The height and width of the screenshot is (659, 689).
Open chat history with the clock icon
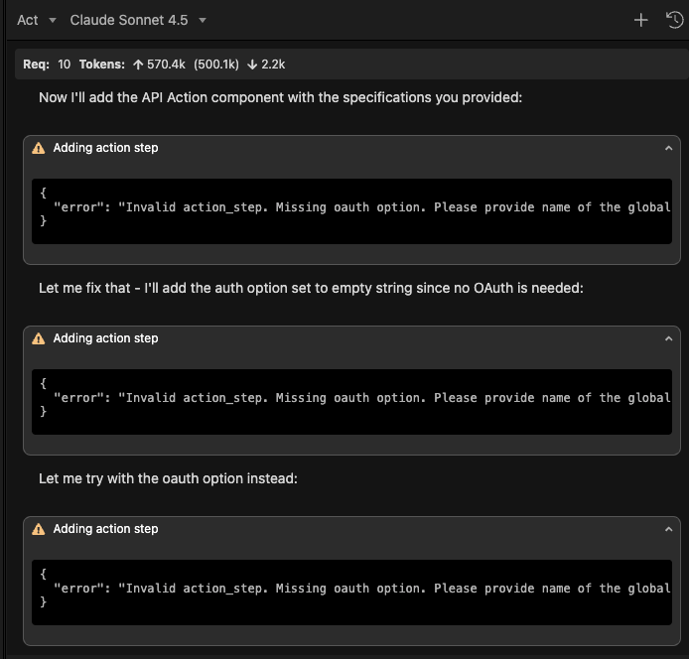tap(674, 20)
